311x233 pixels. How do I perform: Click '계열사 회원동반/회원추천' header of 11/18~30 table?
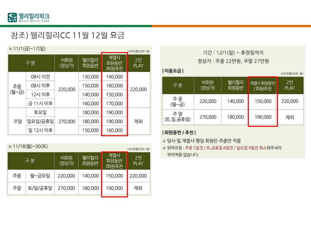point(114,161)
